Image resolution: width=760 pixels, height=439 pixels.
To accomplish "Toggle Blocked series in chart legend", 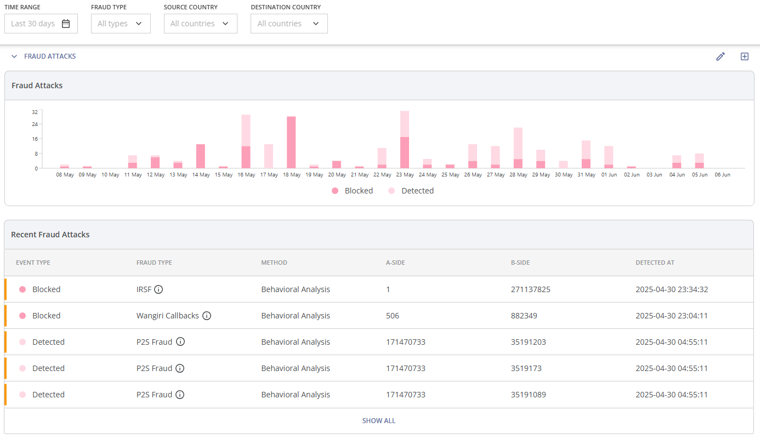I will coord(352,191).
